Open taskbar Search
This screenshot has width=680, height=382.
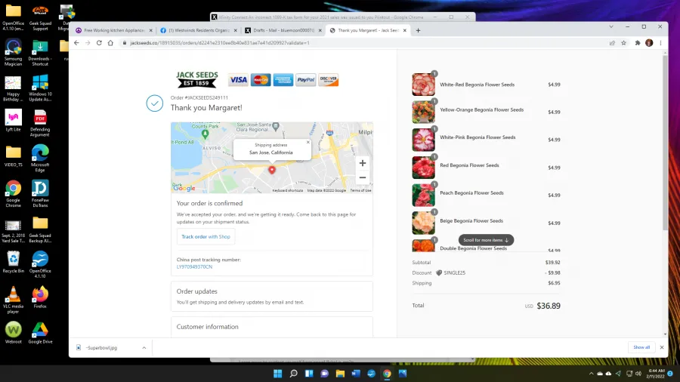294,374
